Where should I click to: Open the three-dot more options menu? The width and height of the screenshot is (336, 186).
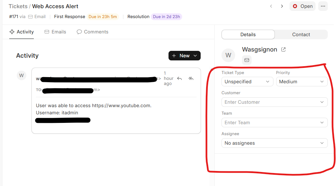click(323, 6)
